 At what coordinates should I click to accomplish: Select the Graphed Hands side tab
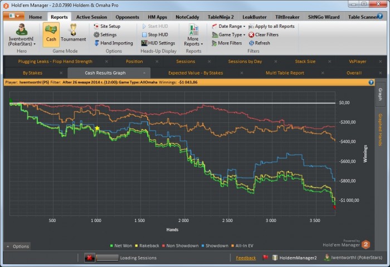tap(380, 130)
